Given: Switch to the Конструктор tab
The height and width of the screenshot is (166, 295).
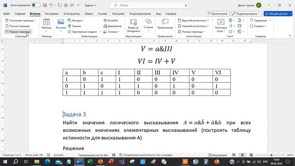Looking at the screenshot, I should coord(71,13).
